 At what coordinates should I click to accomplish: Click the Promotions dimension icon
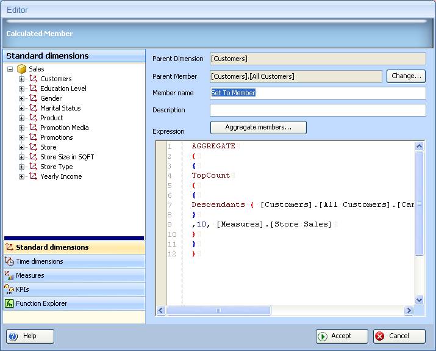(x=33, y=137)
